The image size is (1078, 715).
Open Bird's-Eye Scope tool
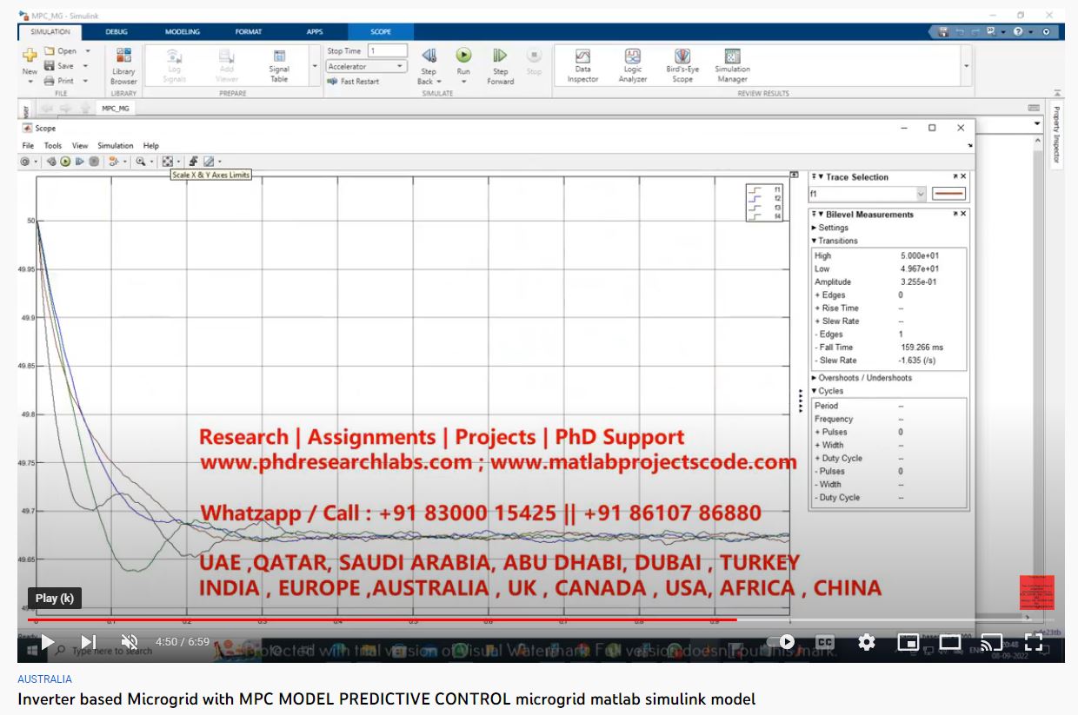(682, 65)
